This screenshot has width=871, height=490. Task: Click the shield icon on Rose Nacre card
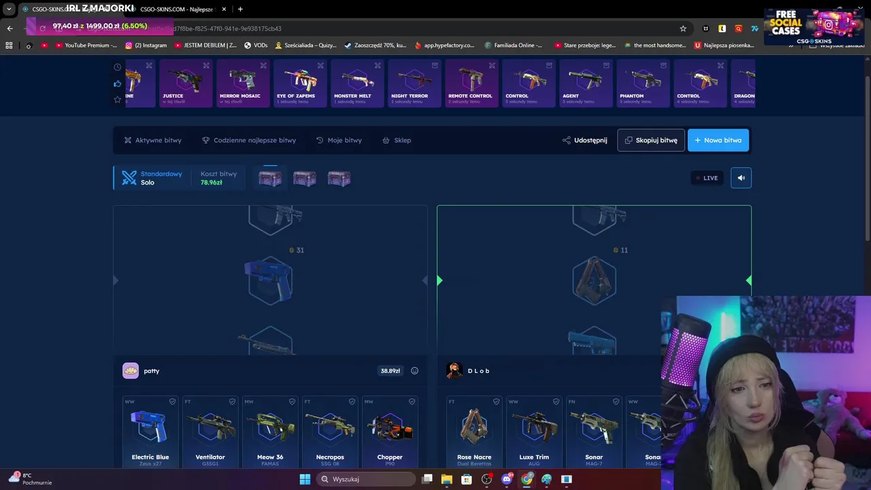(x=496, y=402)
